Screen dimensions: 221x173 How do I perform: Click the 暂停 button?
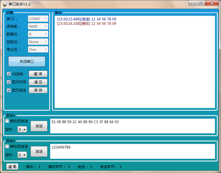pyautogui.click(x=38, y=74)
